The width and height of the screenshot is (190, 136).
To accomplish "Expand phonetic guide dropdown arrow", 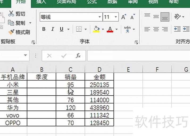I will point(134,29).
